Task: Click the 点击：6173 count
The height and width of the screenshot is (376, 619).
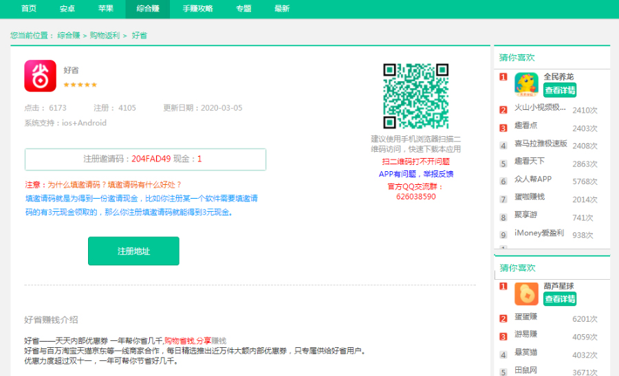Action: (x=45, y=108)
